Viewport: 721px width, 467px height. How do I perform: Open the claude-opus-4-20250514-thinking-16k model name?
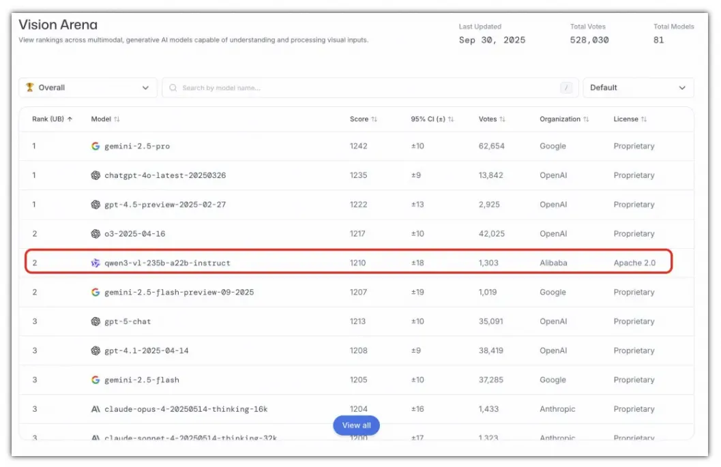pos(186,409)
